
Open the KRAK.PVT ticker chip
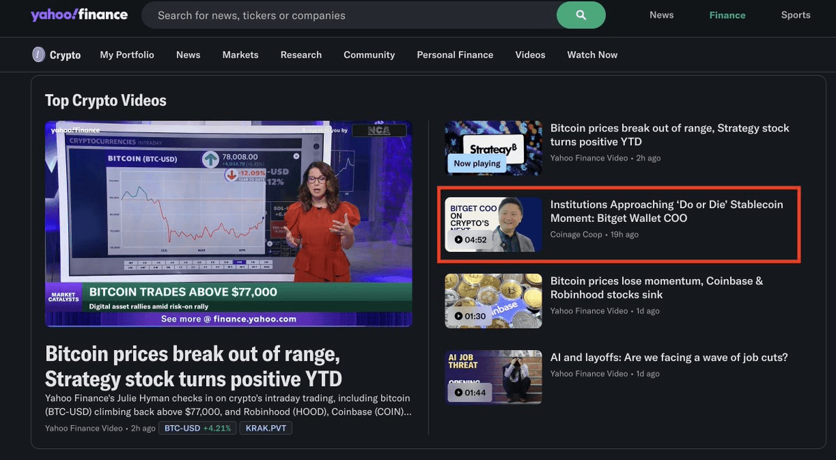265,428
